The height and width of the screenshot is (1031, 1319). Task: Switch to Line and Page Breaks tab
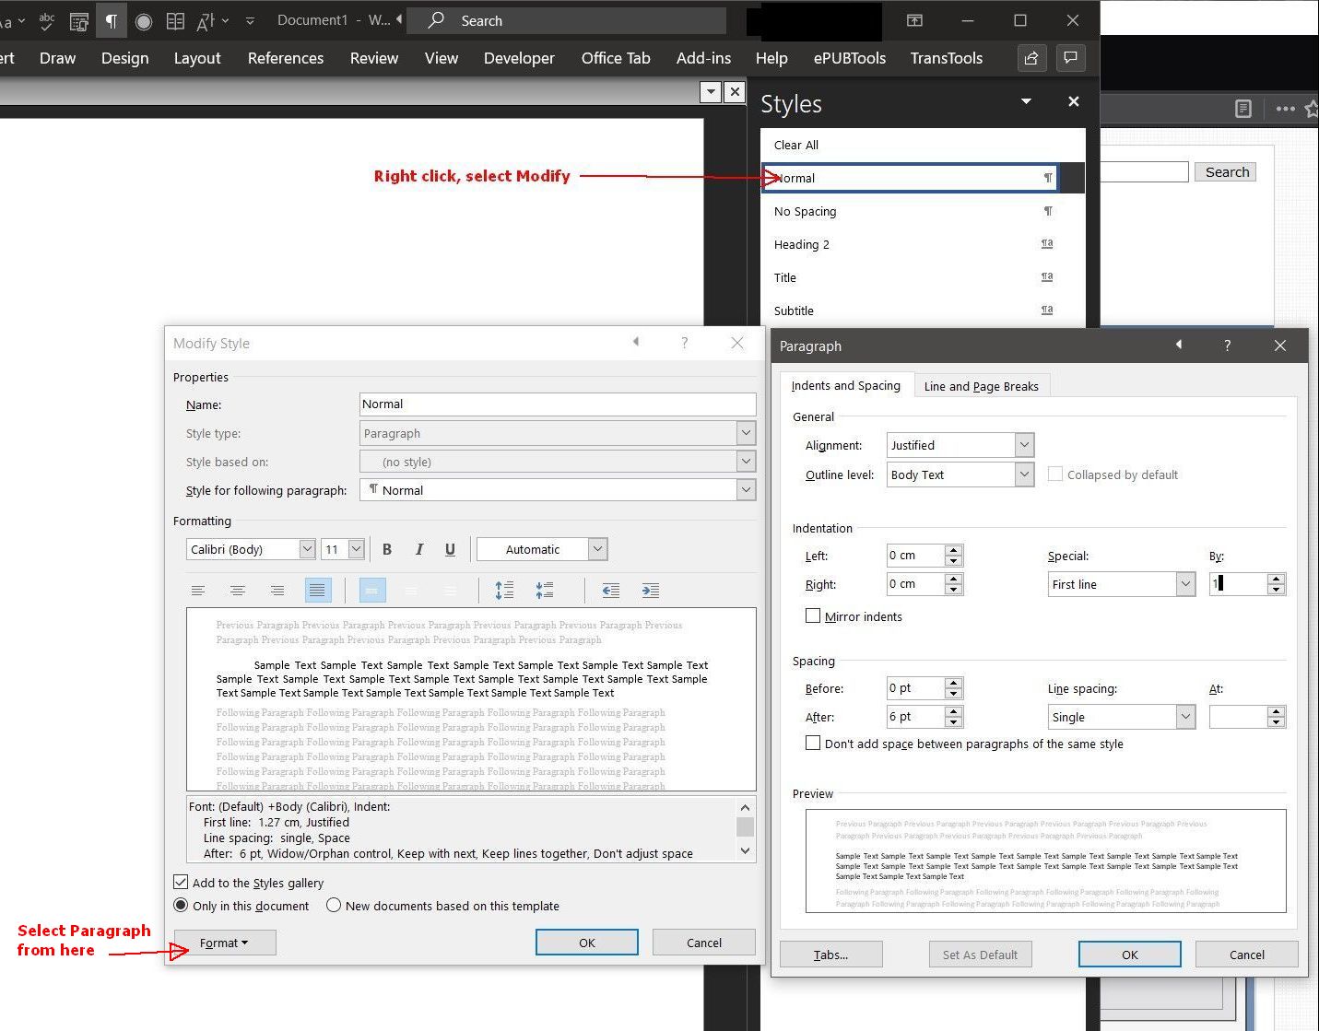click(x=981, y=386)
